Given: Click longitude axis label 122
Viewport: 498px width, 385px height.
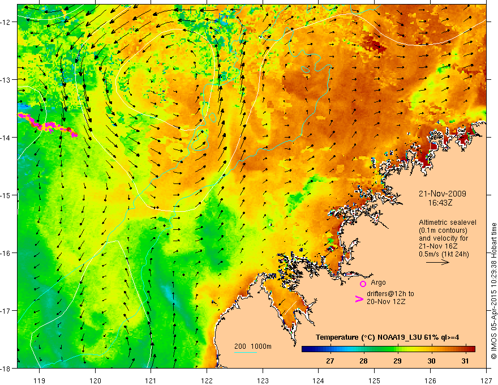Looking at the screenshot, I should (207, 380).
